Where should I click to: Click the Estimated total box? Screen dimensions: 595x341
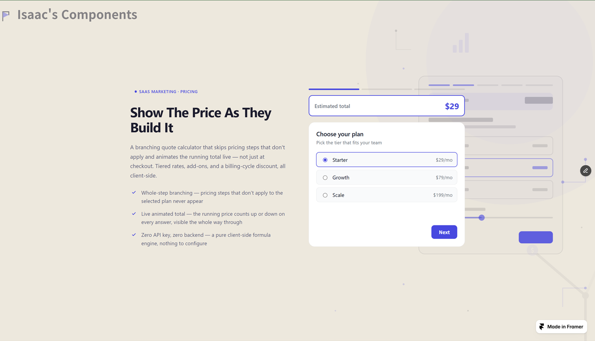[387, 106]
